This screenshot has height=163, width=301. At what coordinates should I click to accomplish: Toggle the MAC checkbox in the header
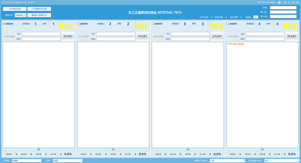(261, 16)
